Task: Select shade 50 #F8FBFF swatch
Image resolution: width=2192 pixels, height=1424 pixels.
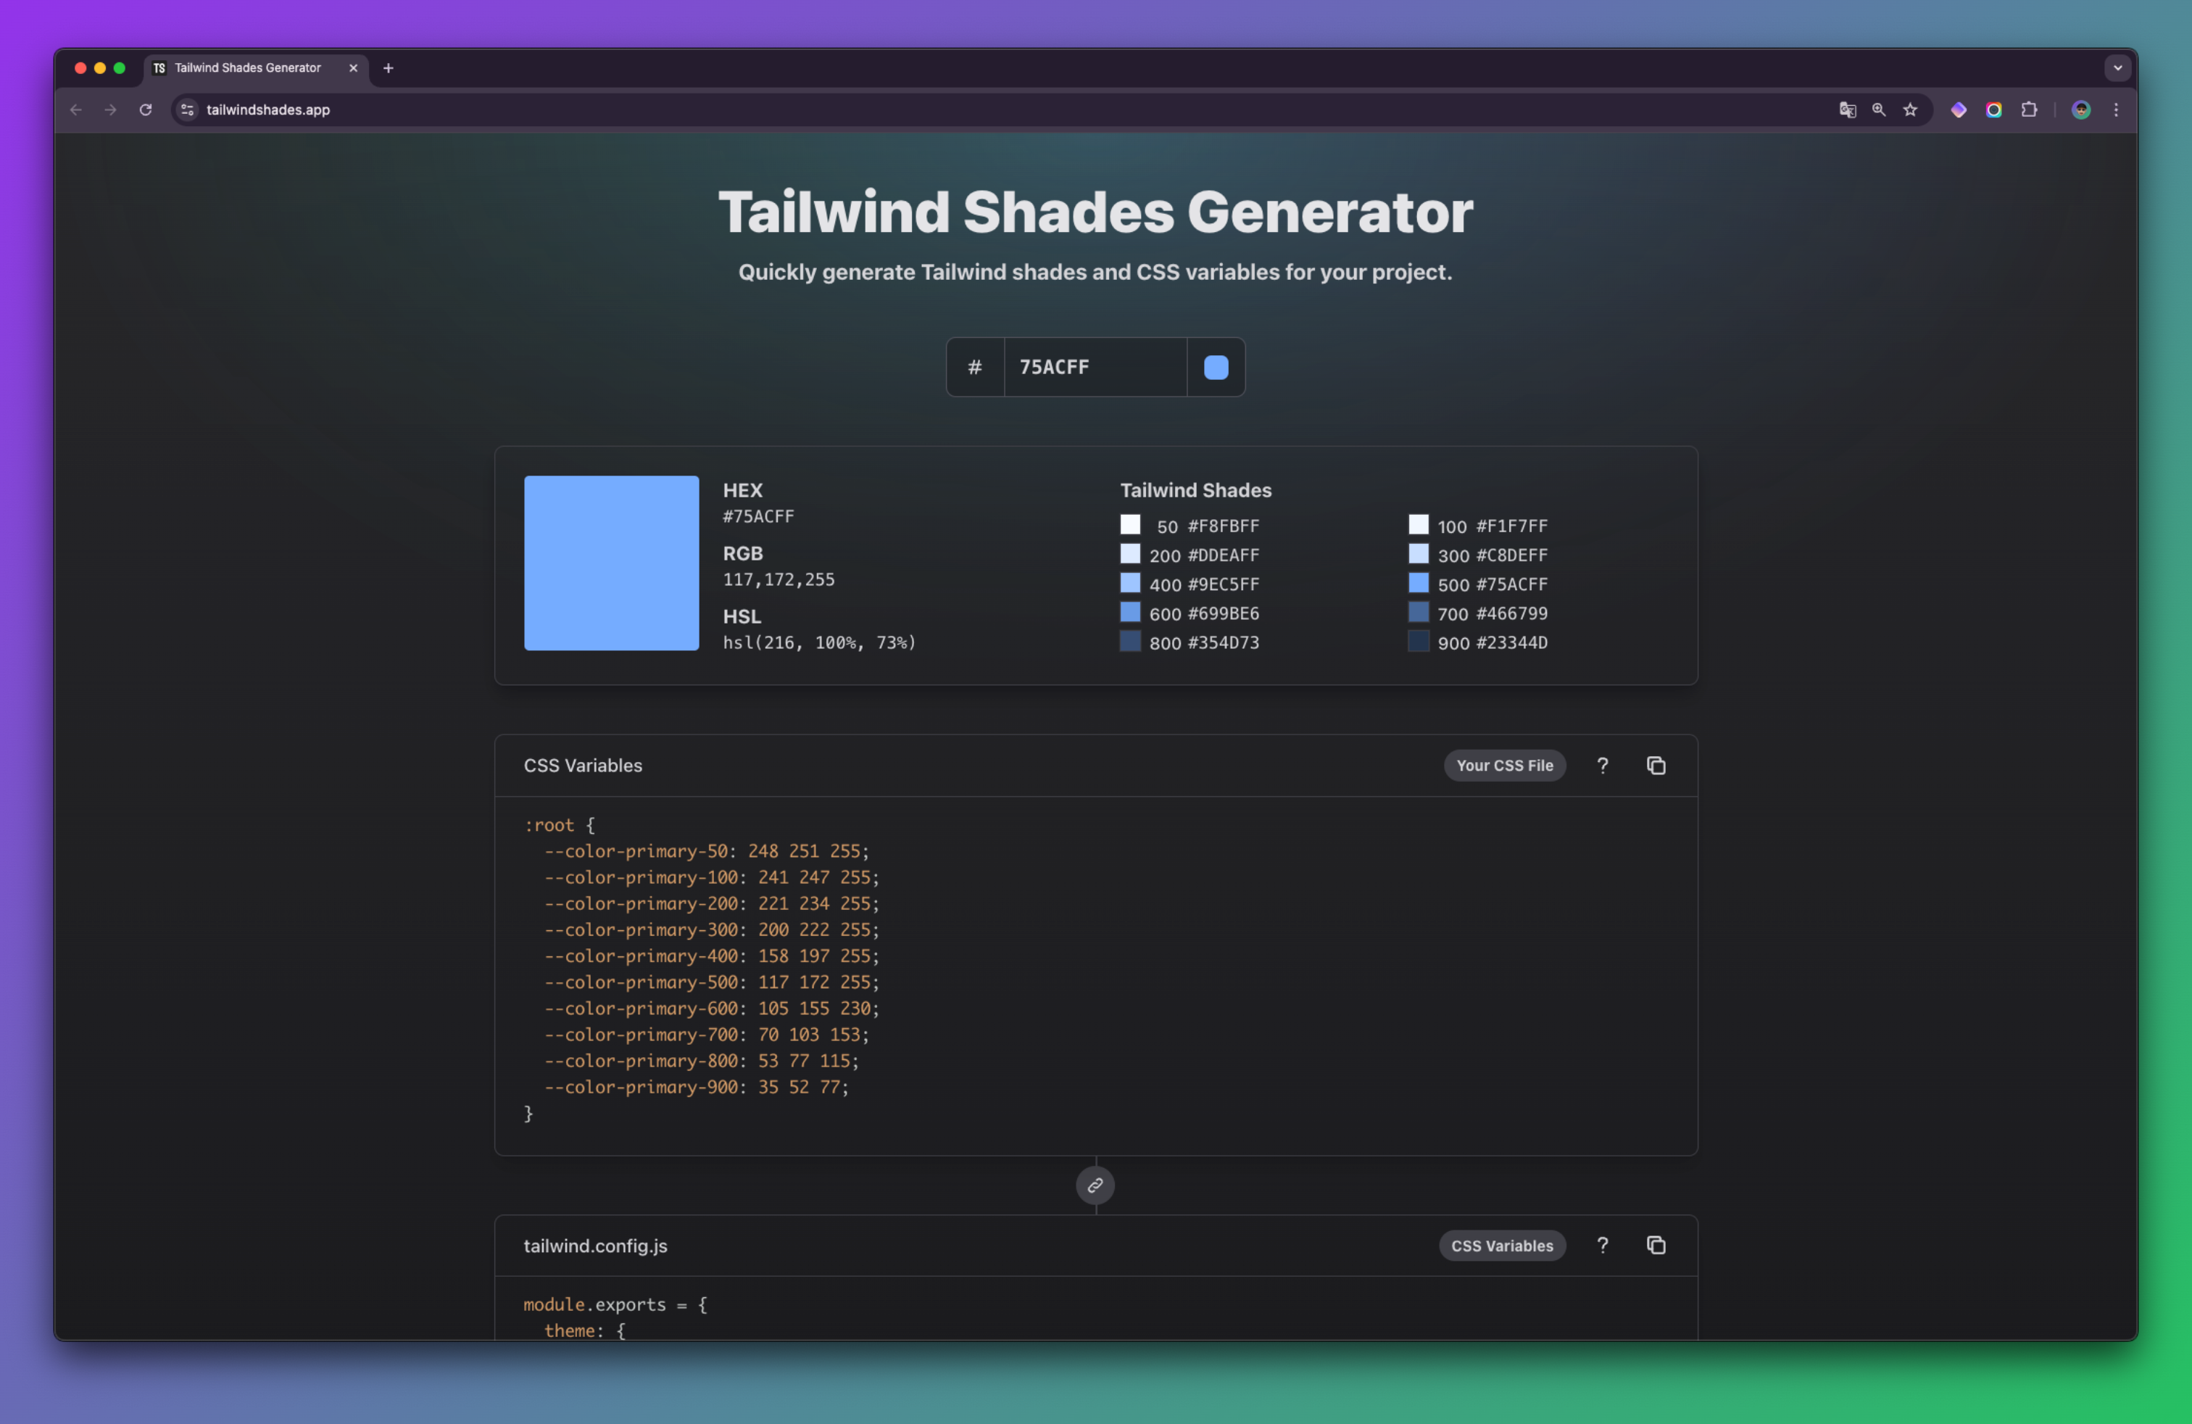Action: click(1130, 525)
